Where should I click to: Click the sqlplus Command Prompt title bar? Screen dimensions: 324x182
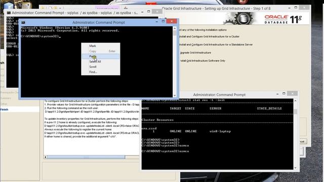click(x=74, y=13)
